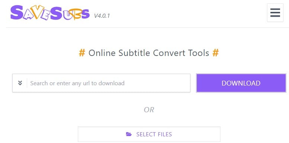Click the Online Subtitle Convert Tools heading
Viewport: 289px width, 143px height.
pyautogui.click(x=149, y=53)
